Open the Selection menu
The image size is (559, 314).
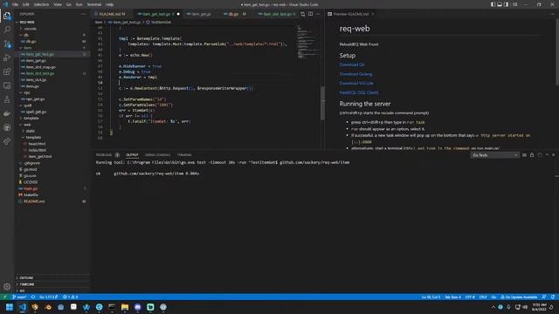point(41,4)
